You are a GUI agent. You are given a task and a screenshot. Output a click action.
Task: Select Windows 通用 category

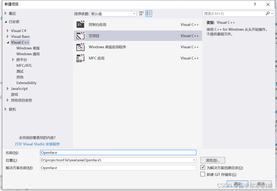point(28,54)
